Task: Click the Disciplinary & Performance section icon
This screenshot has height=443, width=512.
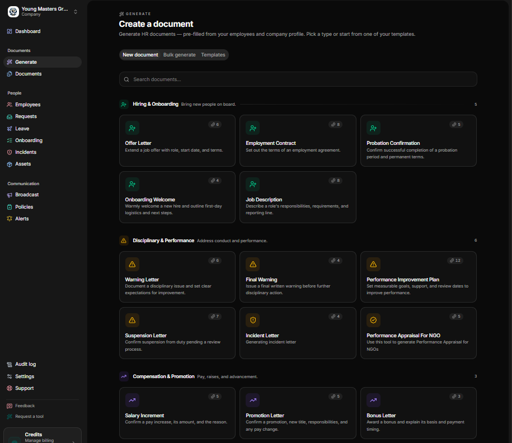Action: coord(124,241)
